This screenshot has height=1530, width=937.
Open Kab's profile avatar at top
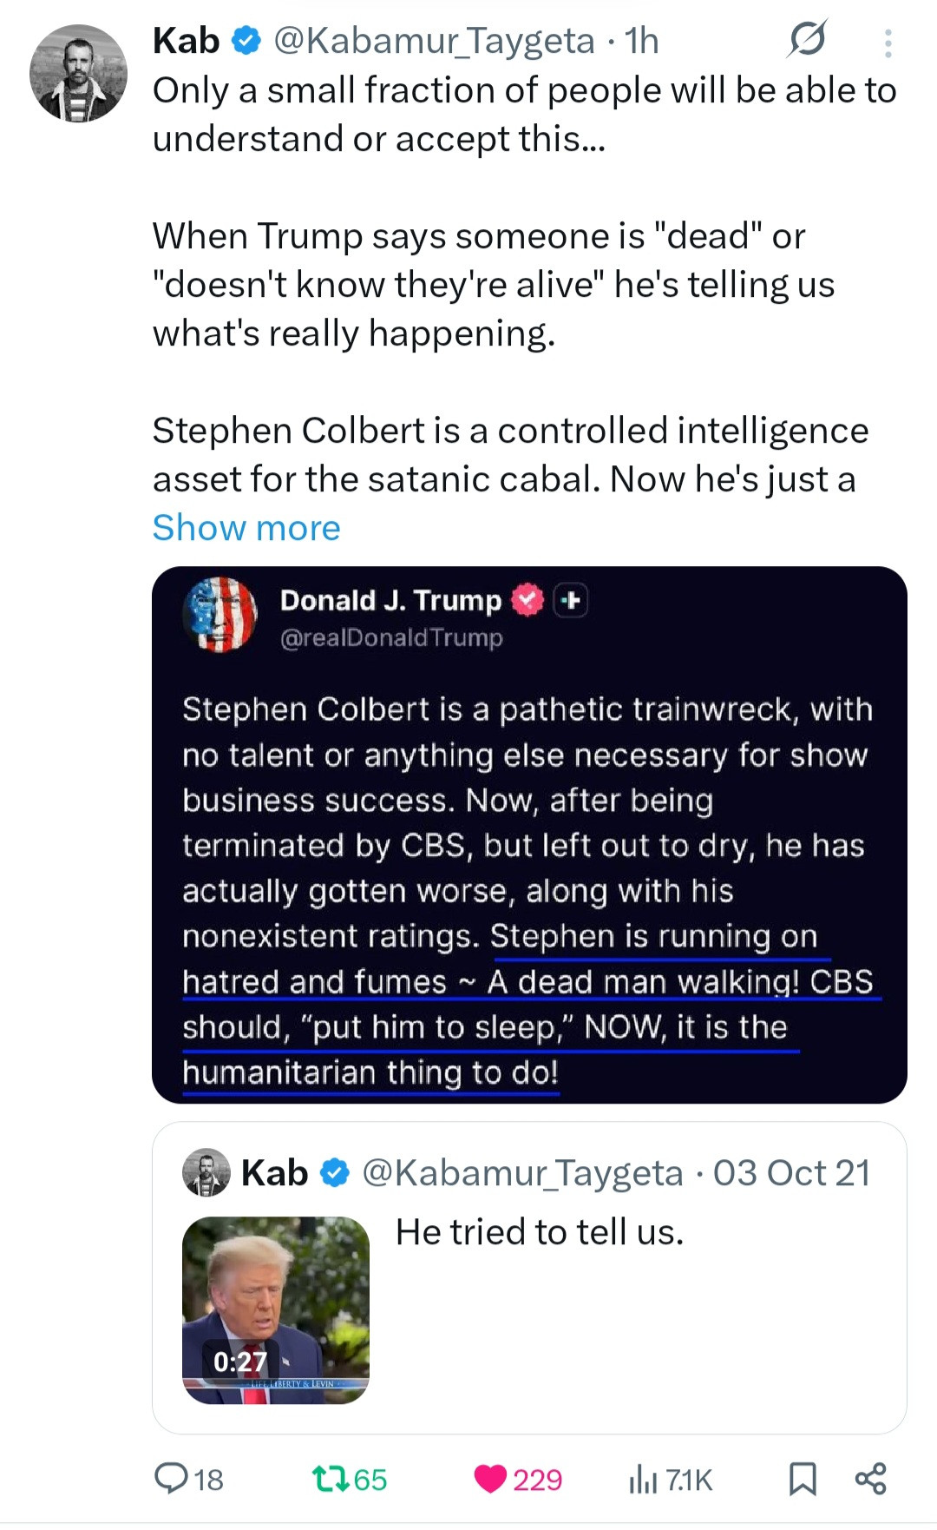point(78,73)
